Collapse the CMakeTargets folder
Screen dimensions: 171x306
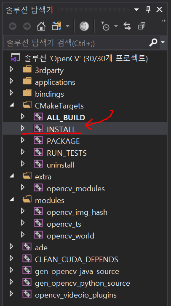tap(12, 106)
